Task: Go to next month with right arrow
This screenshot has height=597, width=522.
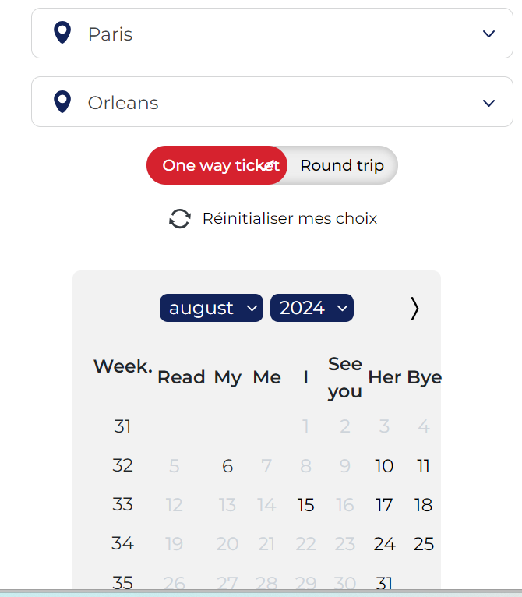Action: tap(414, 309)
